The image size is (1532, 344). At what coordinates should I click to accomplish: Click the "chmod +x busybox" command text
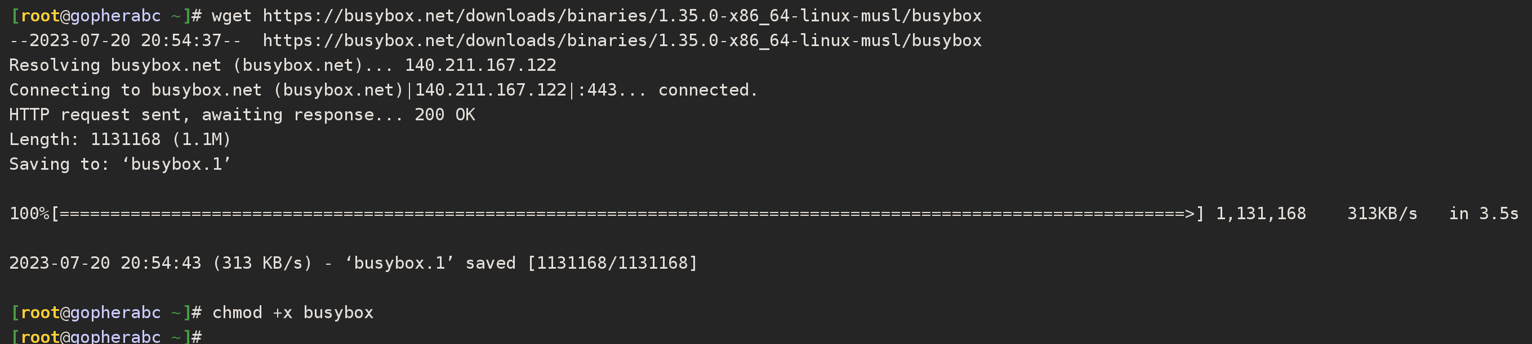(x=293, y=313)
